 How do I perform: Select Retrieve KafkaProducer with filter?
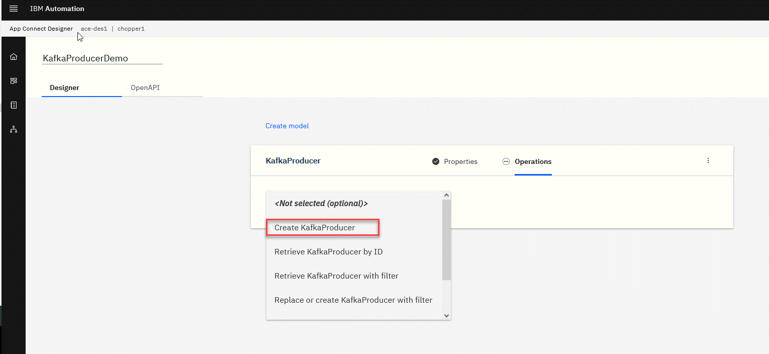coord(336,276)
